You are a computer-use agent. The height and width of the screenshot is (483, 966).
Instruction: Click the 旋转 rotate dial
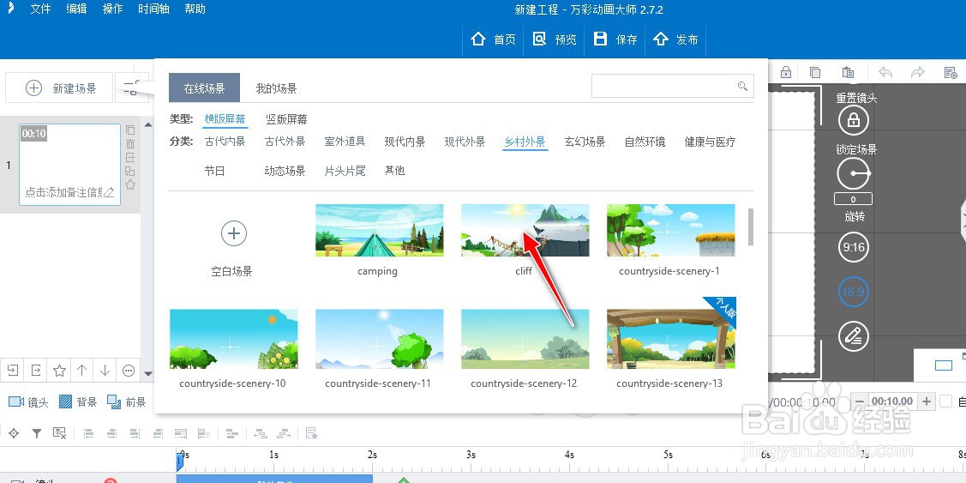(x=853, y=174)
